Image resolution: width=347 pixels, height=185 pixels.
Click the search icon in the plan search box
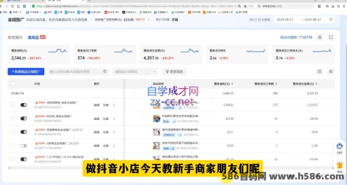click(105, 71)
